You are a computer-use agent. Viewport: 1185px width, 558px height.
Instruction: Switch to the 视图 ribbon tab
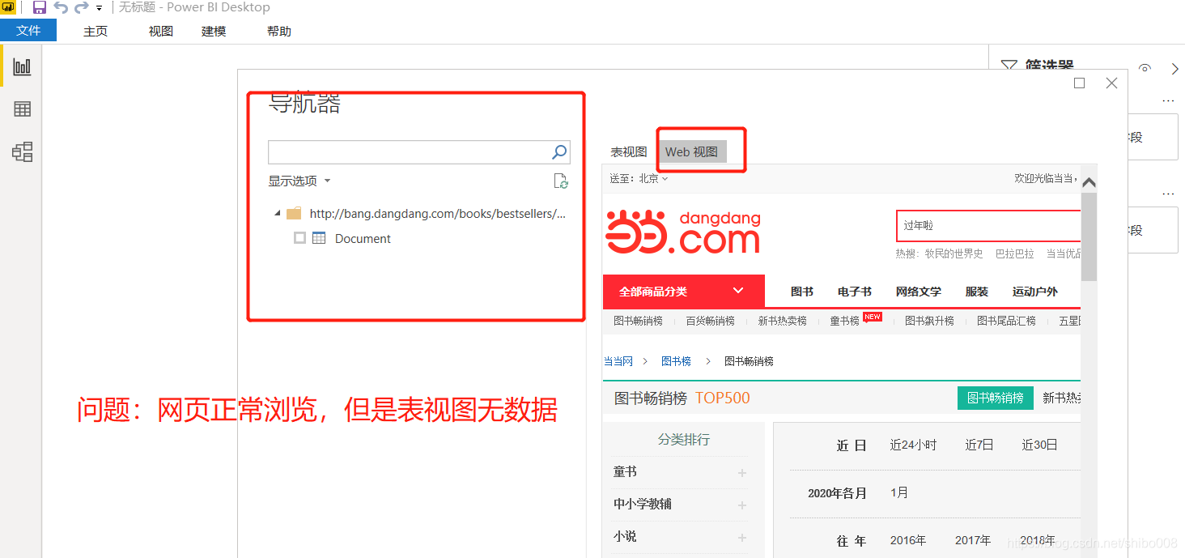coord(161,31)
